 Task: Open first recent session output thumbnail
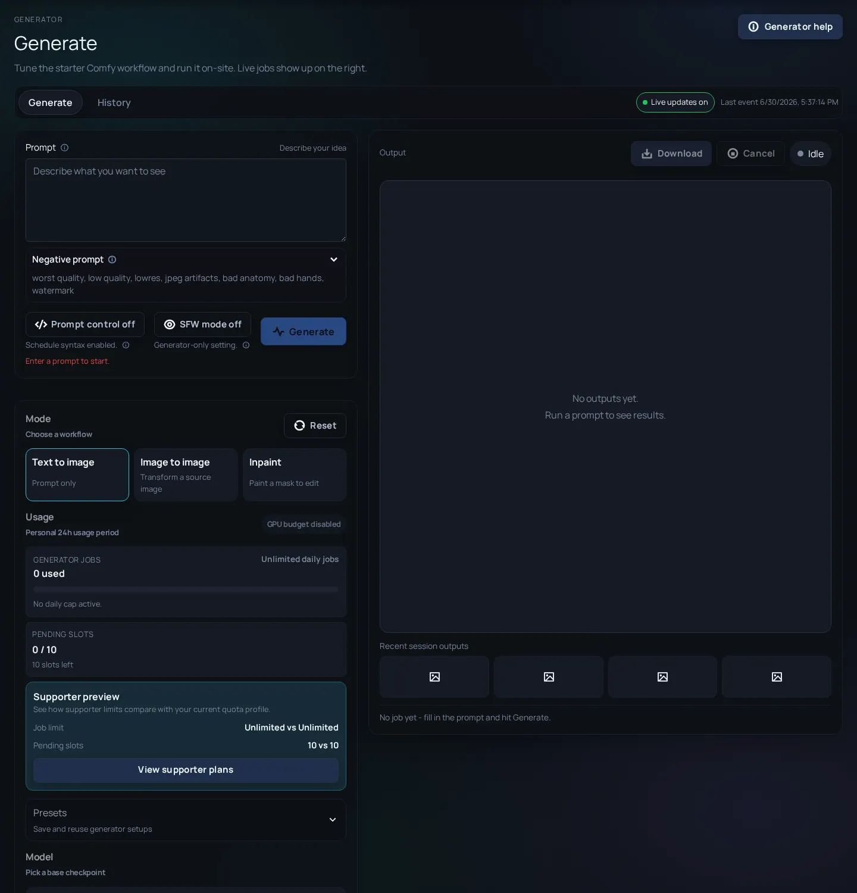[x=434, y=677]
